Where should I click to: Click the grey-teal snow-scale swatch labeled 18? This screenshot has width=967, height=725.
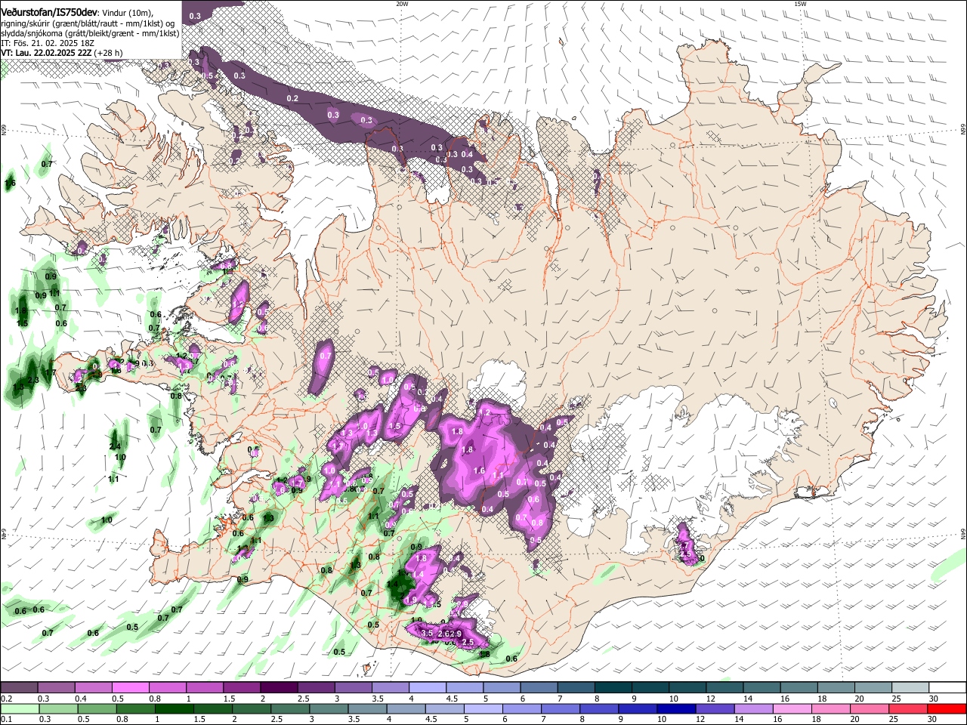pos(835,687)
